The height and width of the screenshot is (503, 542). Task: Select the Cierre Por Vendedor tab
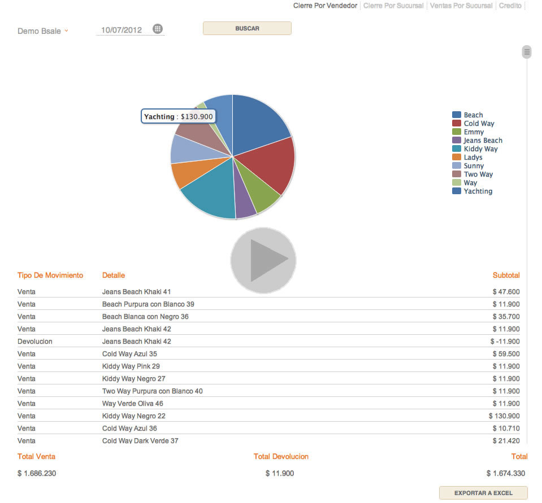pos(325,6)
